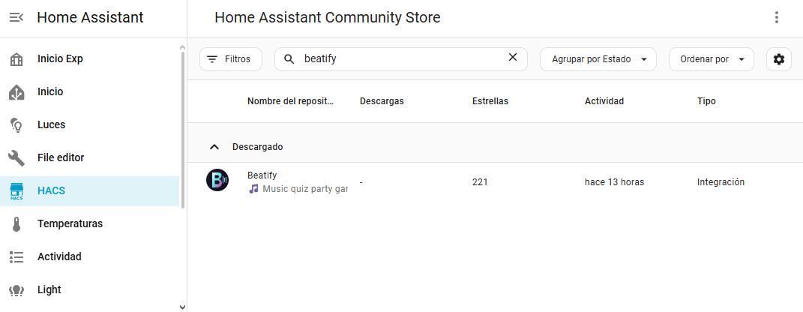Open the three-dot overflow menu
The image size is (803, 312).
[776, 17]
